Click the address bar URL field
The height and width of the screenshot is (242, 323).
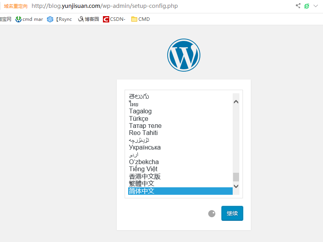point(105,6)
